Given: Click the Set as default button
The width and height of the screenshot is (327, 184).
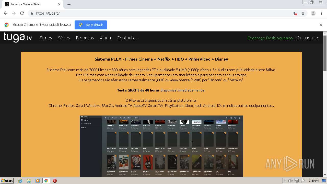Looking at the screenshot, I should (x=91, y=25).
